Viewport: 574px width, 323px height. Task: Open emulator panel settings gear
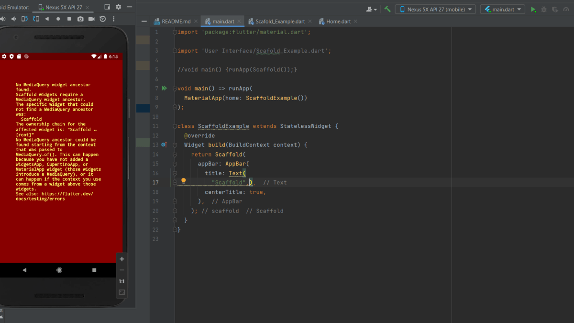tap(118, 8)
